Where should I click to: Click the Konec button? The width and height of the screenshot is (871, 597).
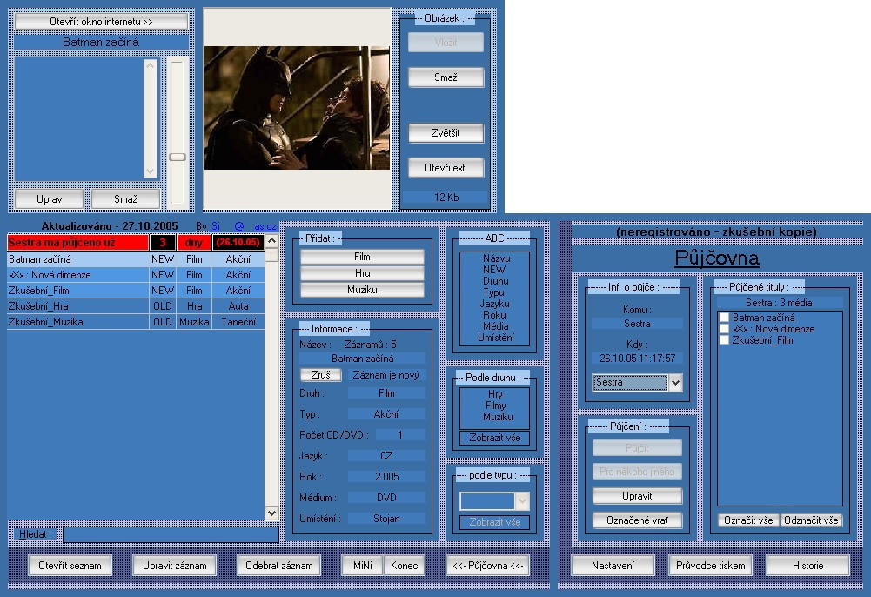tap(405, 566)
